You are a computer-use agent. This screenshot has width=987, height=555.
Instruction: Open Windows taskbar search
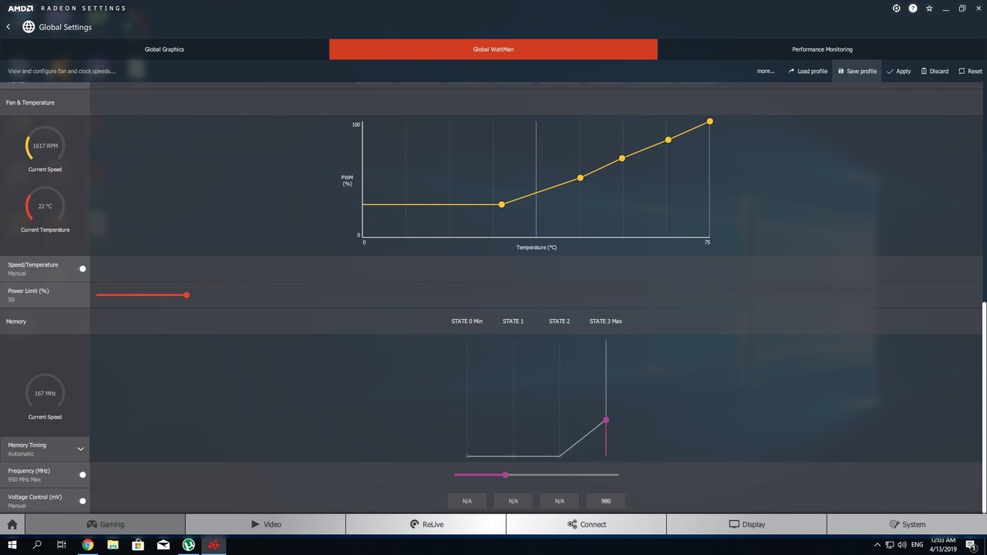37,545
